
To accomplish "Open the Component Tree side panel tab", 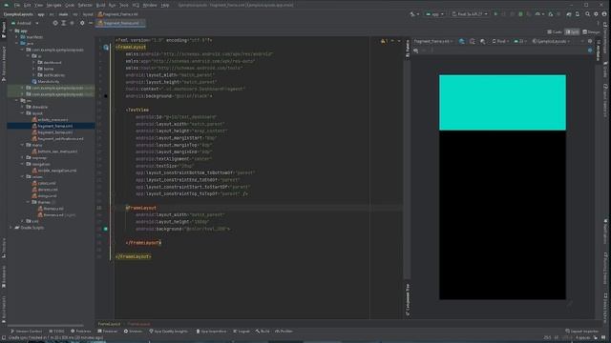I will pyautogui.click(x=408, y=300).
